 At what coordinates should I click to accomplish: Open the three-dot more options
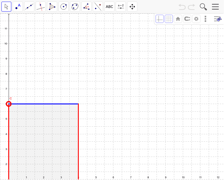tap(205, 19)
